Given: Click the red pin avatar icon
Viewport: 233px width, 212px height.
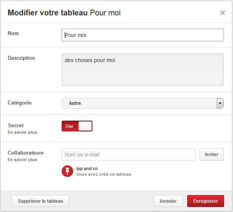Looking at the screenshot, I should [67, 171].
